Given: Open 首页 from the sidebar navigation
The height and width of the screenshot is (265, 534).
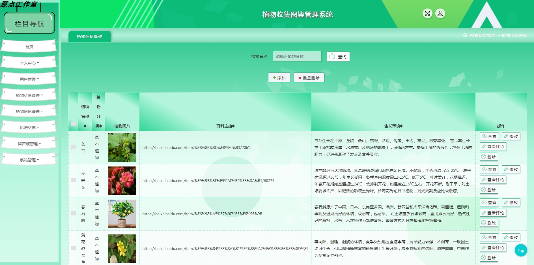Looking at the screenshot, I should tap(29, 46).
